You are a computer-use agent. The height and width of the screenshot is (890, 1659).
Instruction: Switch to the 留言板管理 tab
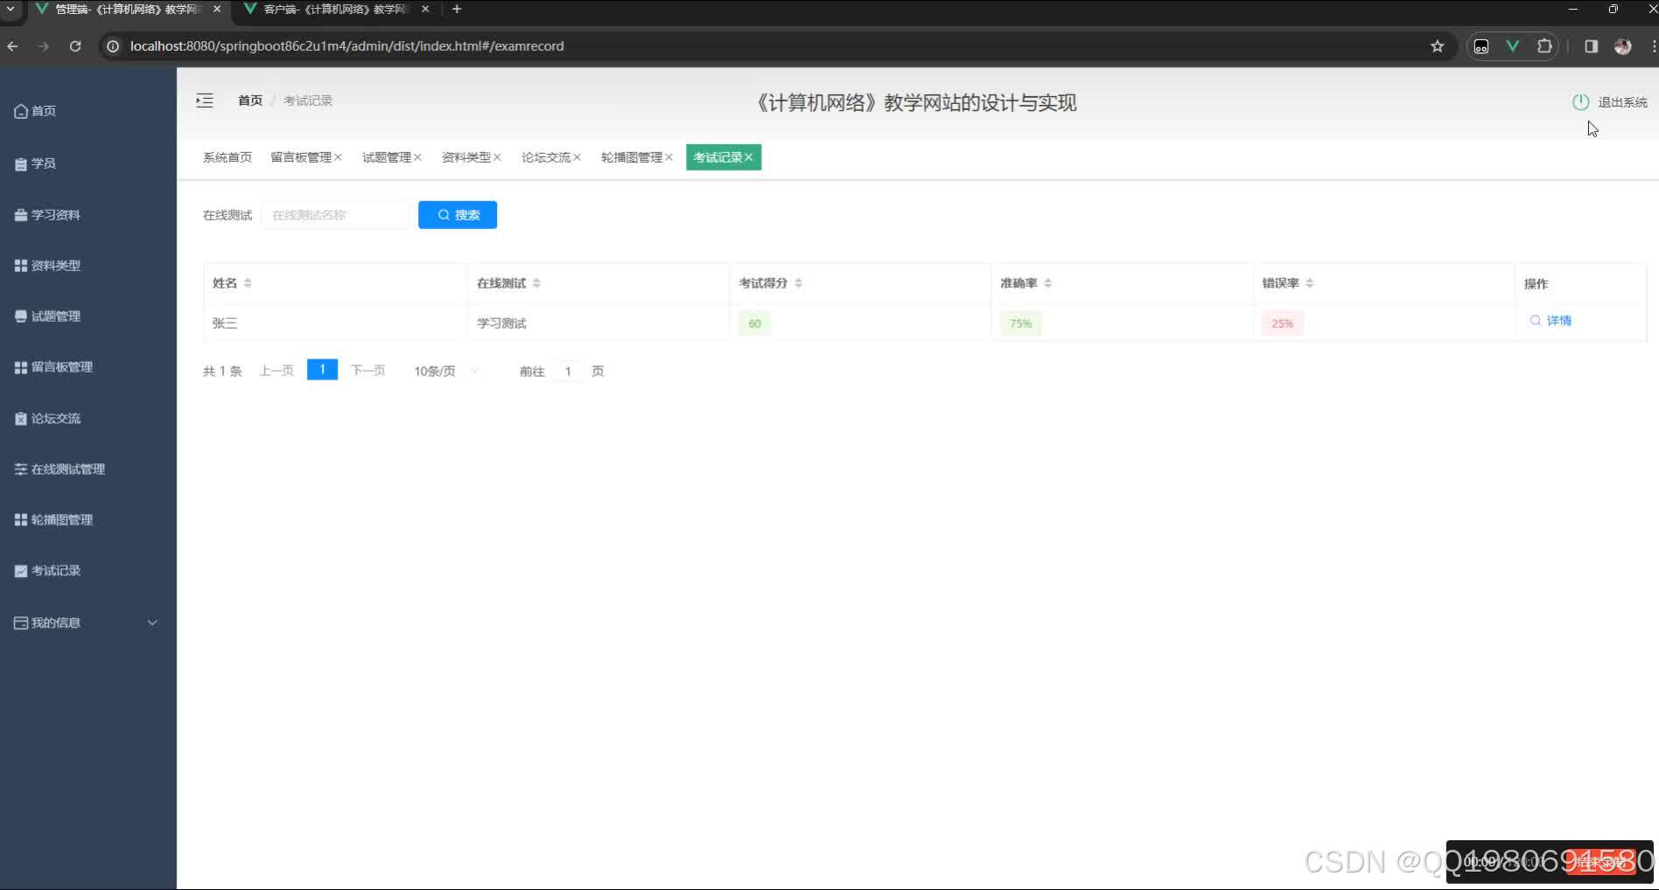pos(301,157)
